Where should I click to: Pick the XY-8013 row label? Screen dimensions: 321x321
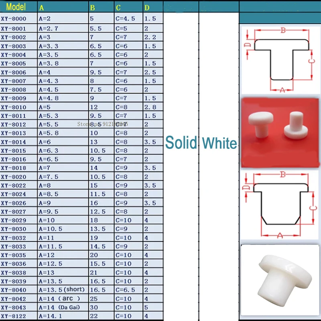click(x=14, y=133)
